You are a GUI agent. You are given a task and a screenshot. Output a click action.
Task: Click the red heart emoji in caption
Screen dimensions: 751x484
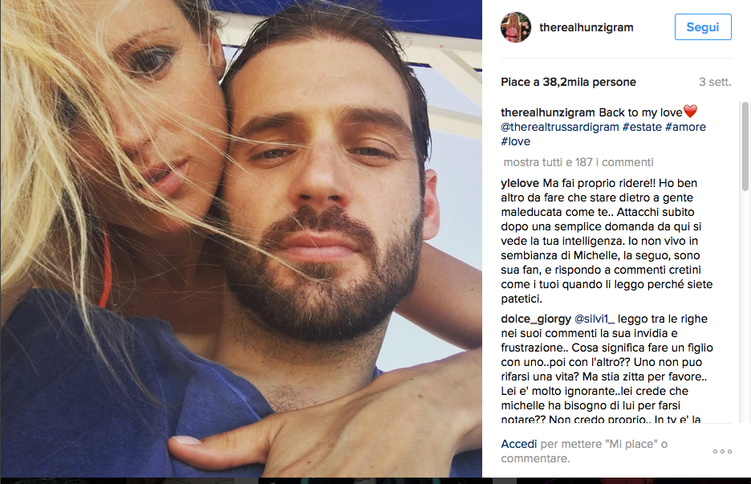(690, 112)
